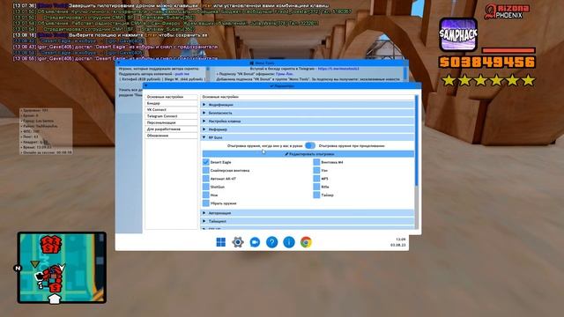Click the blue video chat icon in the dock
Viewport: 564px width, 317px height.
click(255, 242)
